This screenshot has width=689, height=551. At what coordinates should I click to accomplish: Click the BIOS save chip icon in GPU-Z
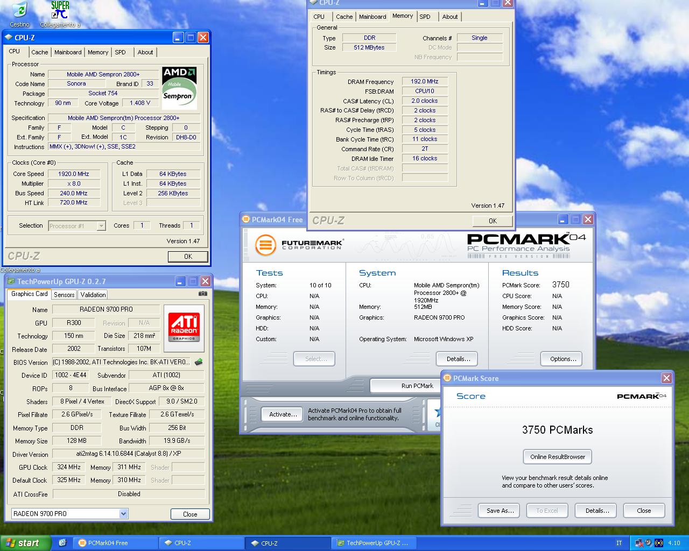pyautogui.click(x=199, y=362)
